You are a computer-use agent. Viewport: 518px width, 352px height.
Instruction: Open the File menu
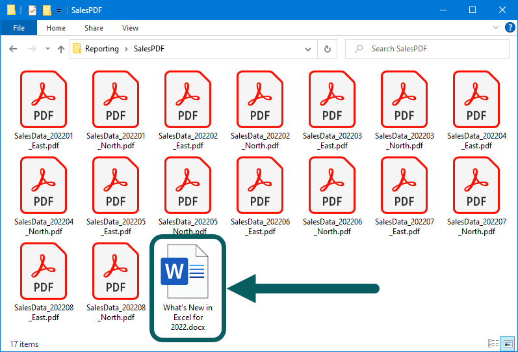pyautogui.click(x=19, y=28)
